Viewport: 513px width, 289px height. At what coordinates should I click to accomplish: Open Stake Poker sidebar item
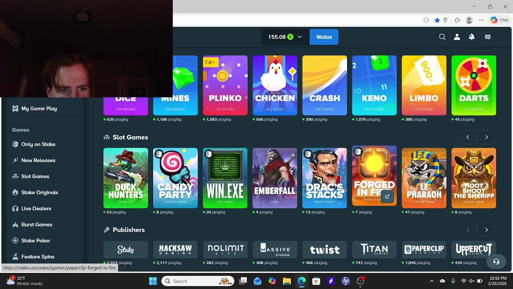click(x=36, y=240)
